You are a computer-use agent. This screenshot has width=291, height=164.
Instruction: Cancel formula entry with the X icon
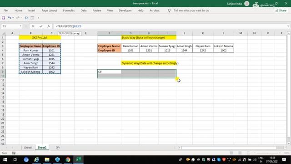tap(33, 26)
